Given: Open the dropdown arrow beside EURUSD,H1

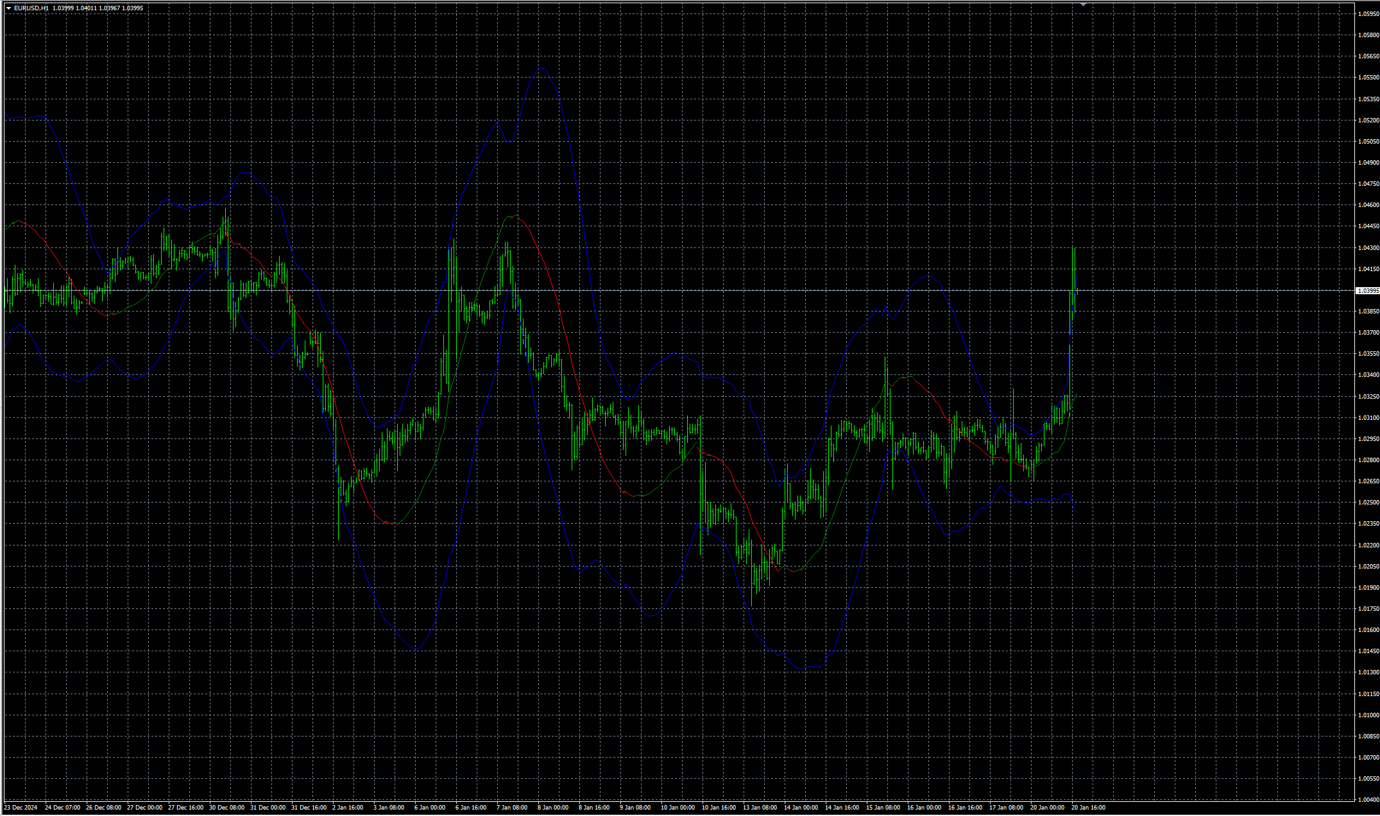Looking at the screenshot, I should 8,8.
